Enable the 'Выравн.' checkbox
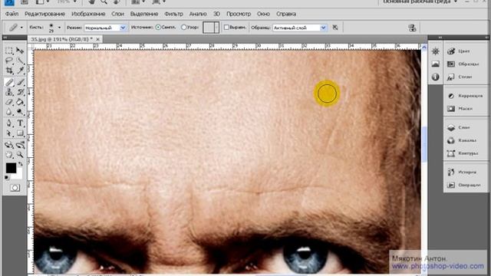This screenshot has height=276, width=491. 226,28
